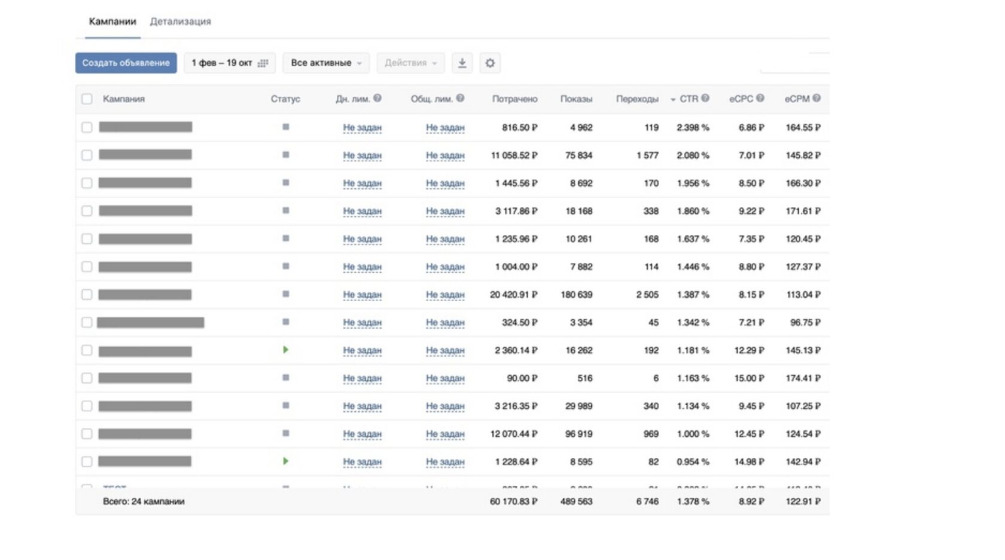The height and width of the screenshot is (560, 1005).
Task: Click total CTR 1.378 % value
Action: (693, 501)
